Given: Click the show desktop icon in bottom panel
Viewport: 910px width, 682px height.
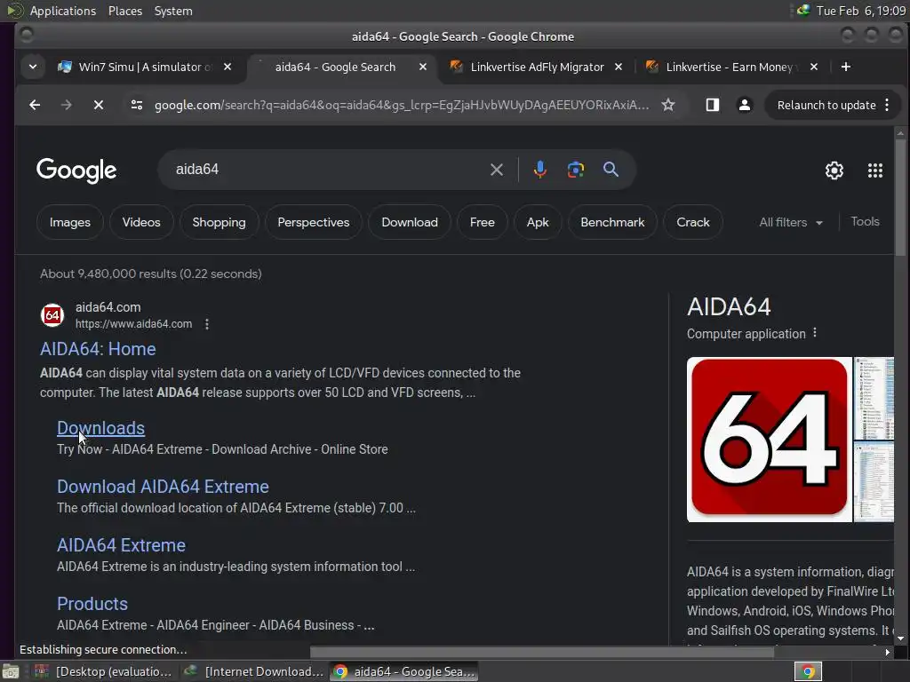Looking at the screenshot, I should [x=10, y=672].
